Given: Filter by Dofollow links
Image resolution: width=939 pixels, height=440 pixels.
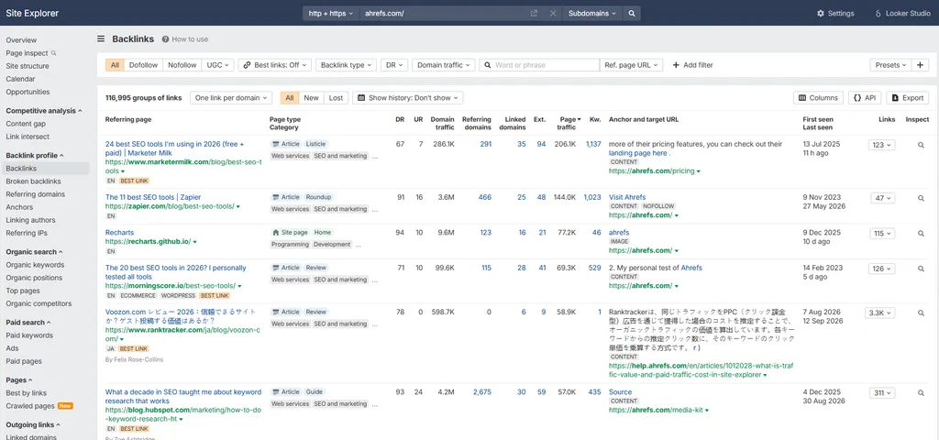Looking at the screenshot, I should pos(144,65).
